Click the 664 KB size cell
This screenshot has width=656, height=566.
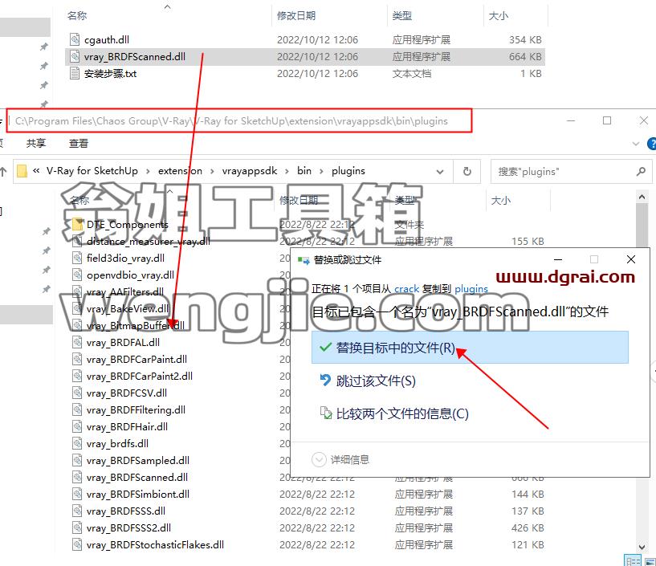point(525,56)
